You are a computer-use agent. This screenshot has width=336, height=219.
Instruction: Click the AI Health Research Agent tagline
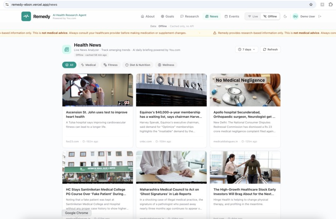(70, 15)
